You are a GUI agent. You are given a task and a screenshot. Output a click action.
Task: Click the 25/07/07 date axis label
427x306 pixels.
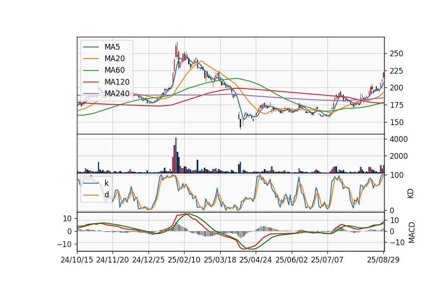click(327, 260)
